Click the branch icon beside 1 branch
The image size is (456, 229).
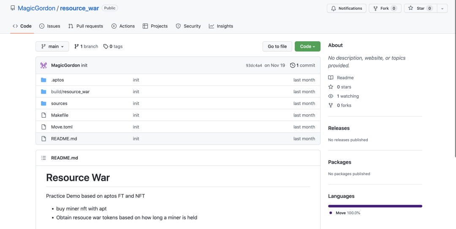(x=76, y=46)
